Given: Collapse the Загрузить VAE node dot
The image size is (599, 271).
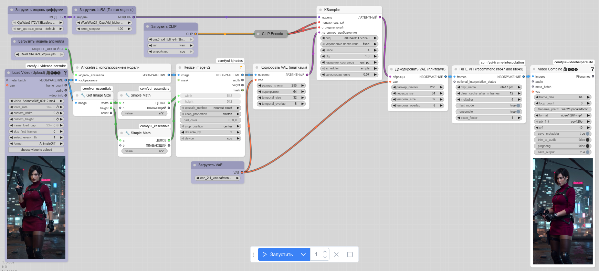Looking at the screenshot, I should 195,165.
